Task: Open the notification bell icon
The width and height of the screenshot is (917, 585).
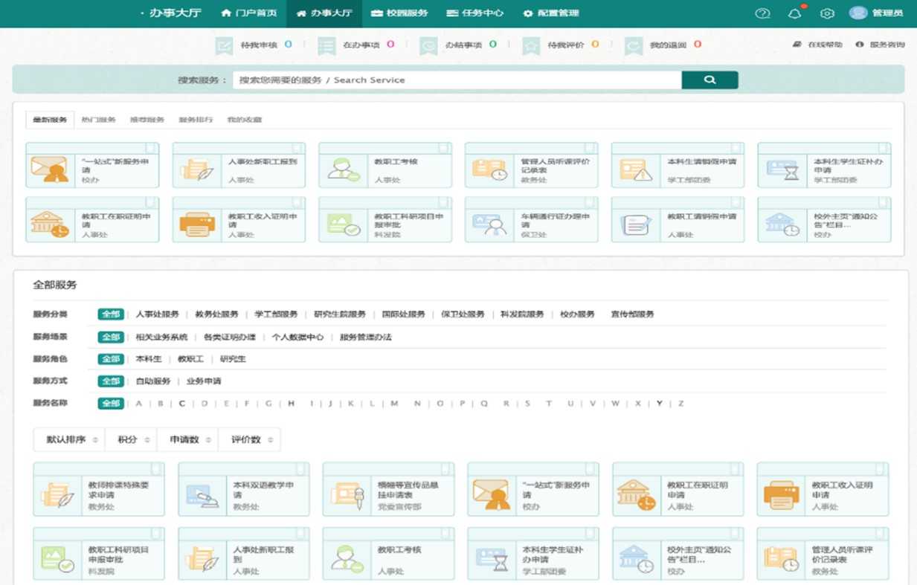Action: click(x=795, y=13)
